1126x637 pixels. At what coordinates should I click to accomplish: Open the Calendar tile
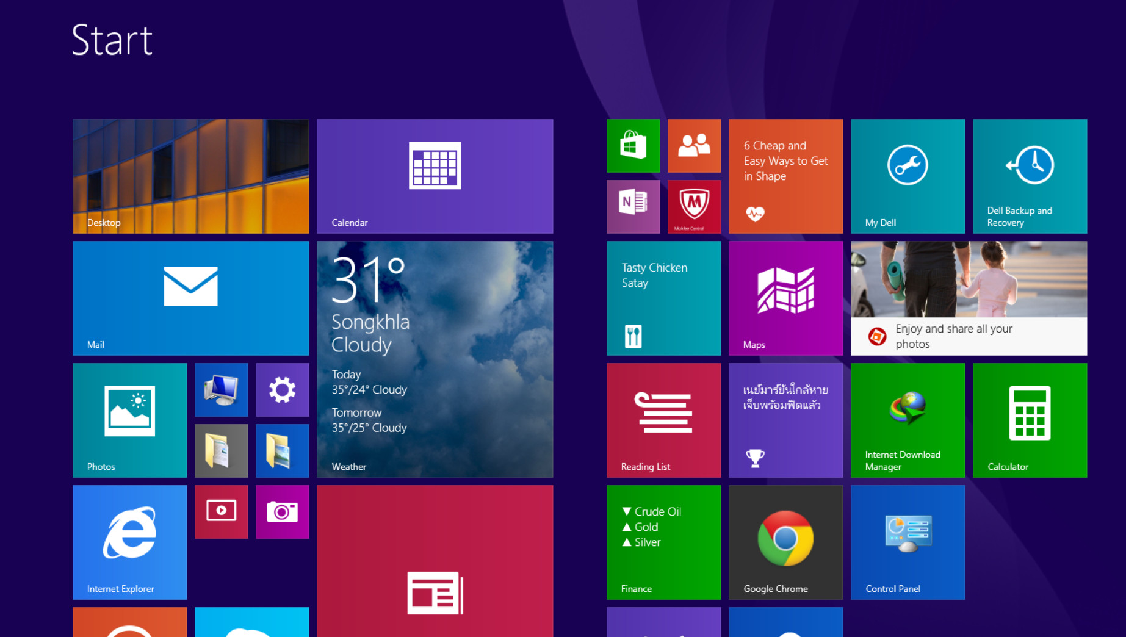pyautogui.click(x=435, y=176)
